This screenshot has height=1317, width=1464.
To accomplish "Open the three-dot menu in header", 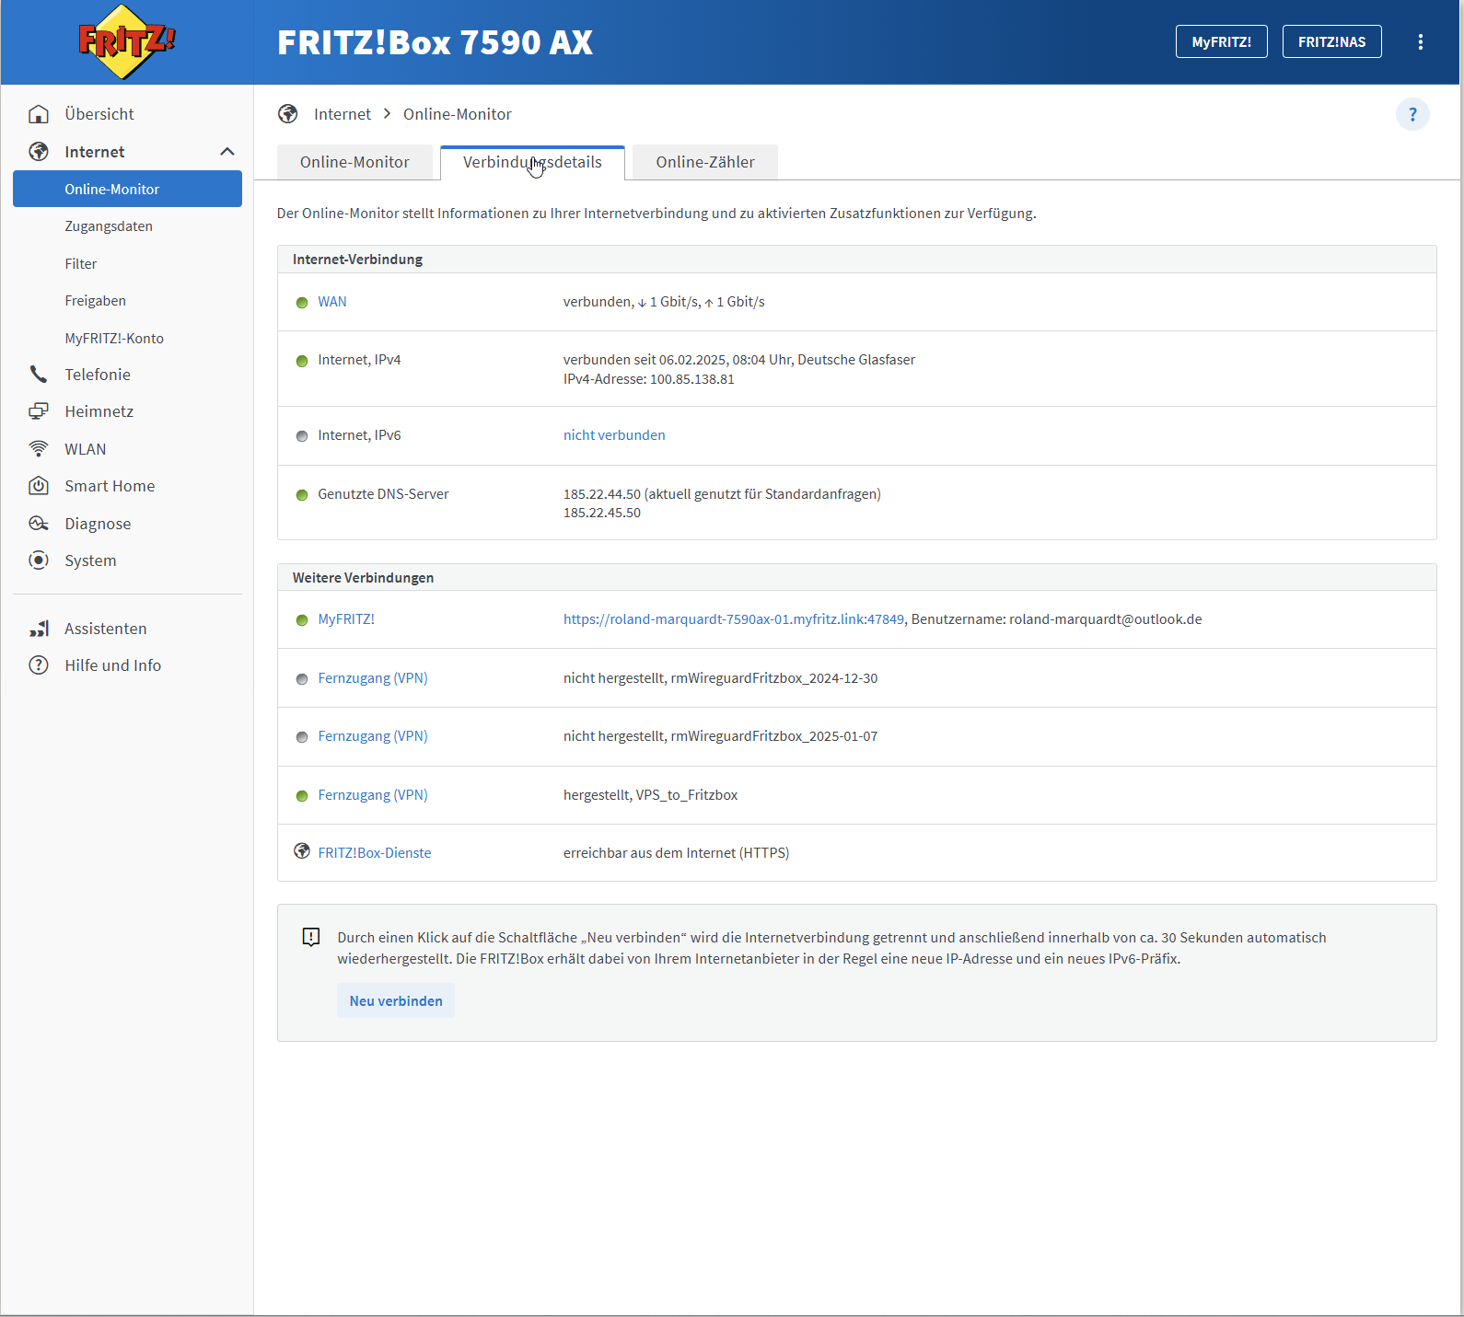I will pyautogui.click(x=1421, y=41).
